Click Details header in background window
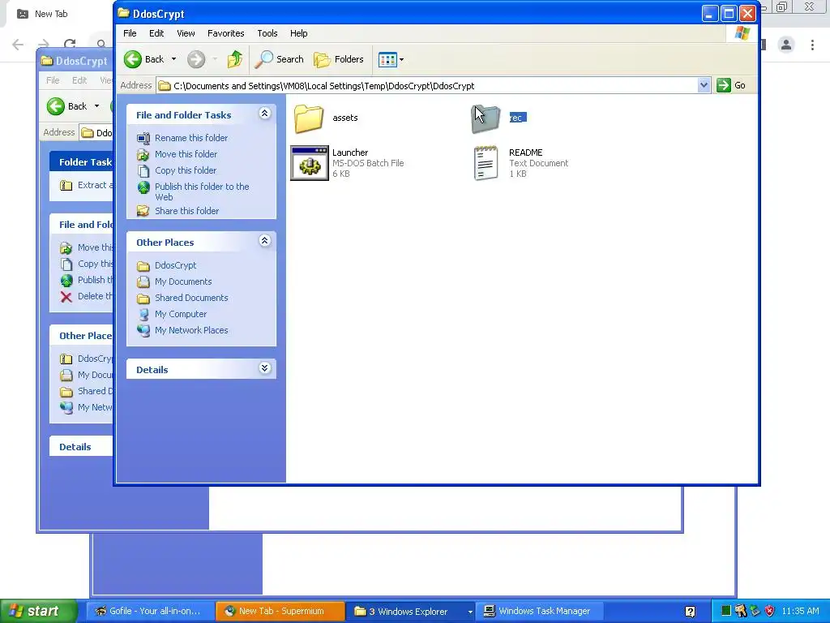 point(75,447)
